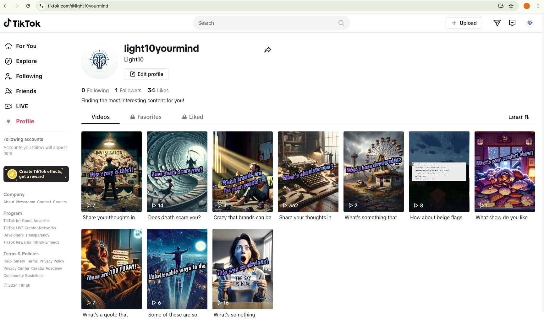The height and width of the screenshot is (324, 544).
Task: Open the inbox messages icon
Action: tap(512, 23)
